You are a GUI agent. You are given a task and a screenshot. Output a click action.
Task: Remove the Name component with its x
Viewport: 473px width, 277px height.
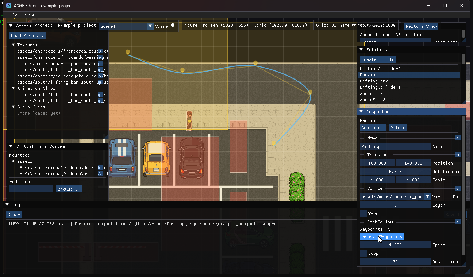tap(458, 138)
